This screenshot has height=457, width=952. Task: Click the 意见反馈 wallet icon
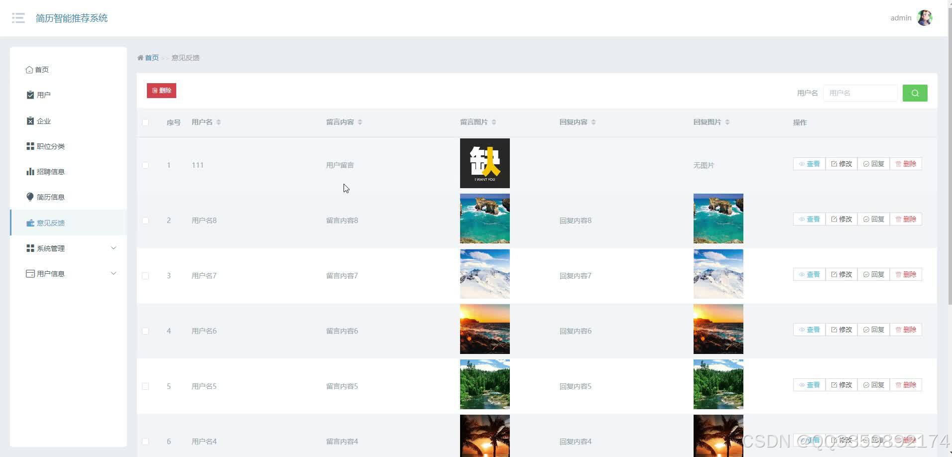(x=30, y=223)
